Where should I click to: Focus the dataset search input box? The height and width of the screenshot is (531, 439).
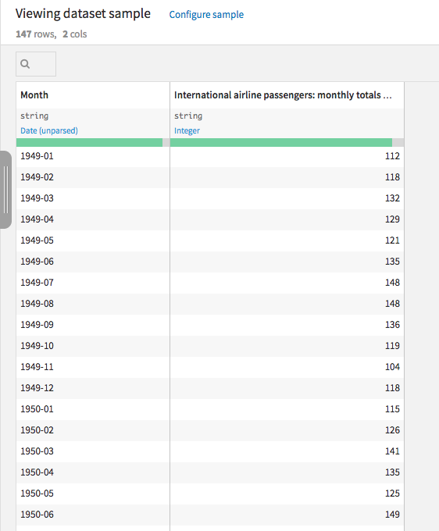pos(36,64)
